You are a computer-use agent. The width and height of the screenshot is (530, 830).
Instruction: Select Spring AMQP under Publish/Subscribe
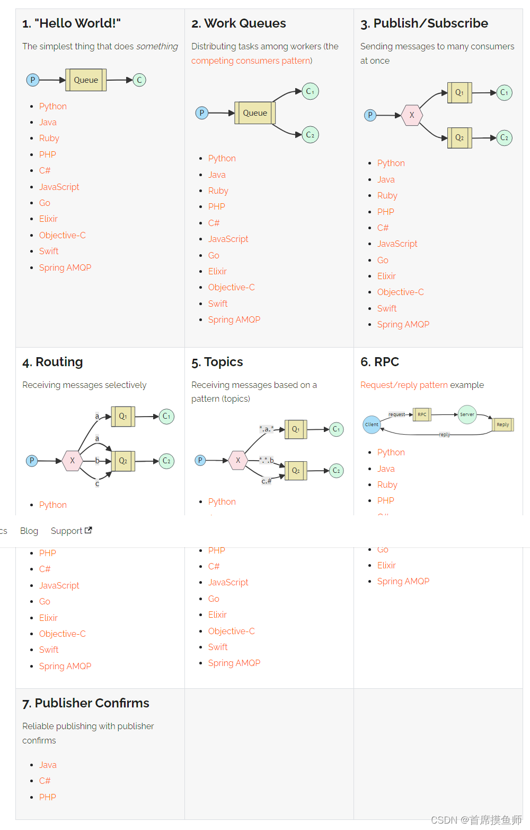pos(403,324)
